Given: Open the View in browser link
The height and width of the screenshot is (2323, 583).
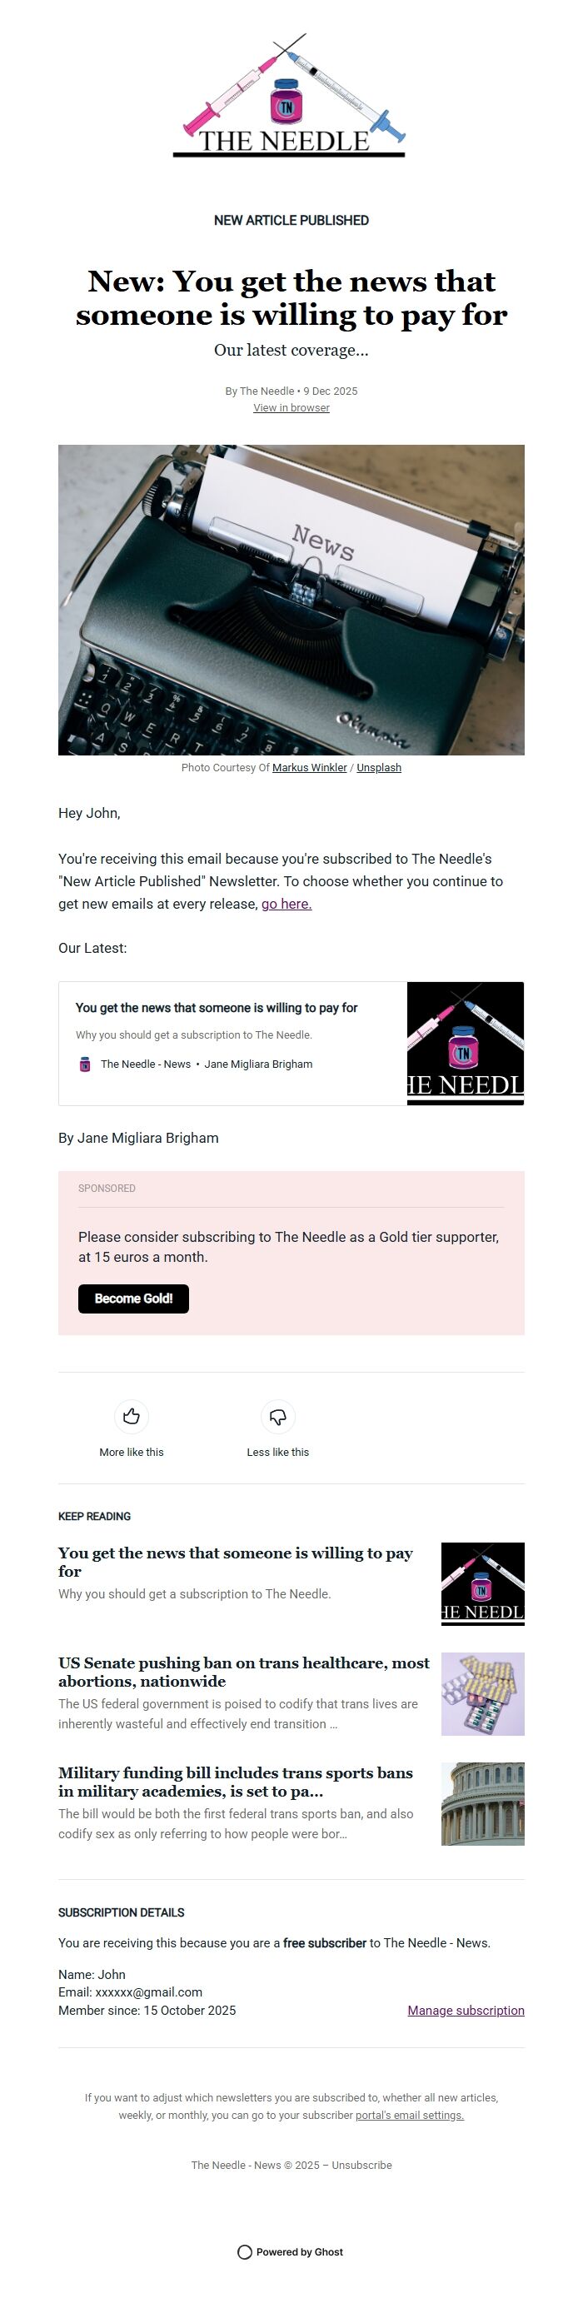Looking at the screenshot, I should tap(291, 407).
